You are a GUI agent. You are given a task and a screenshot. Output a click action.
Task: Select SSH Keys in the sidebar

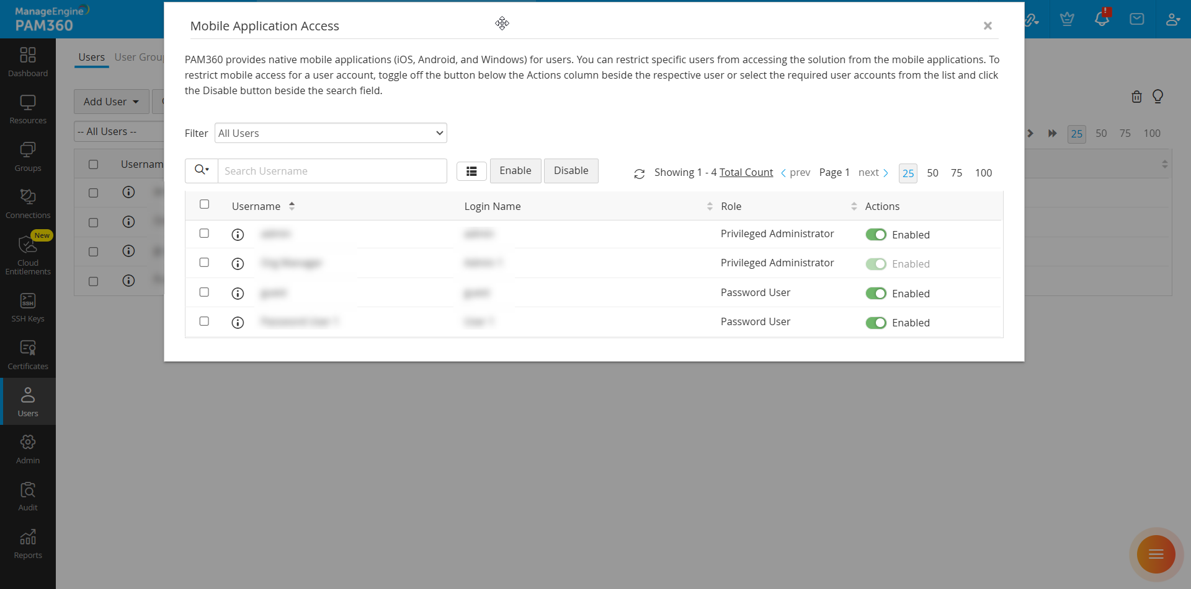pyautogui.click(x=27, y=307)
